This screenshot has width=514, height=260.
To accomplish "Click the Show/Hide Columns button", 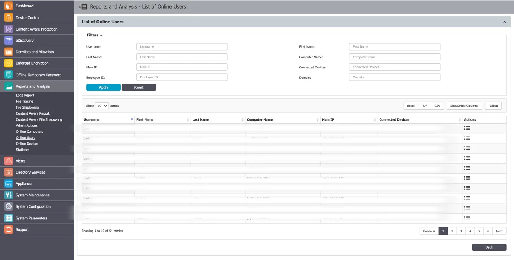I will click(464, 106).
